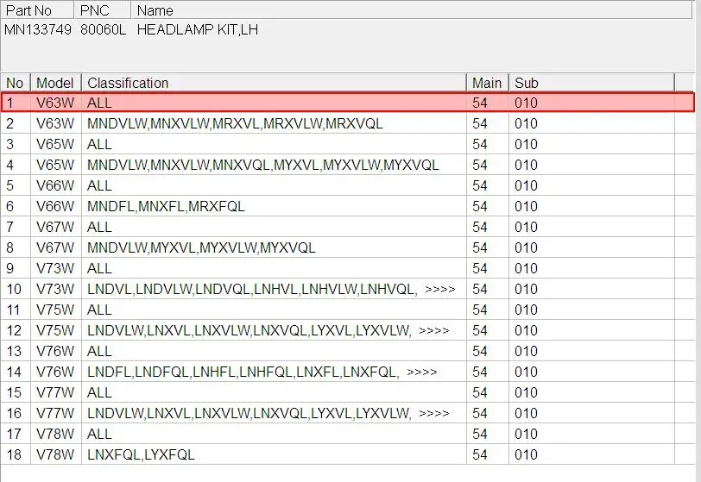The width and height of the screenshot is (701, 482).
Task: Click ALL classification in row 1
Action: [x=99, y=103]
